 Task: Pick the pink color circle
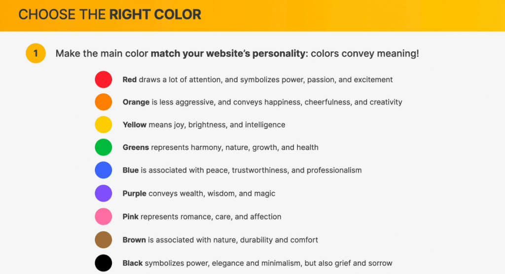(x=104, y=216)
